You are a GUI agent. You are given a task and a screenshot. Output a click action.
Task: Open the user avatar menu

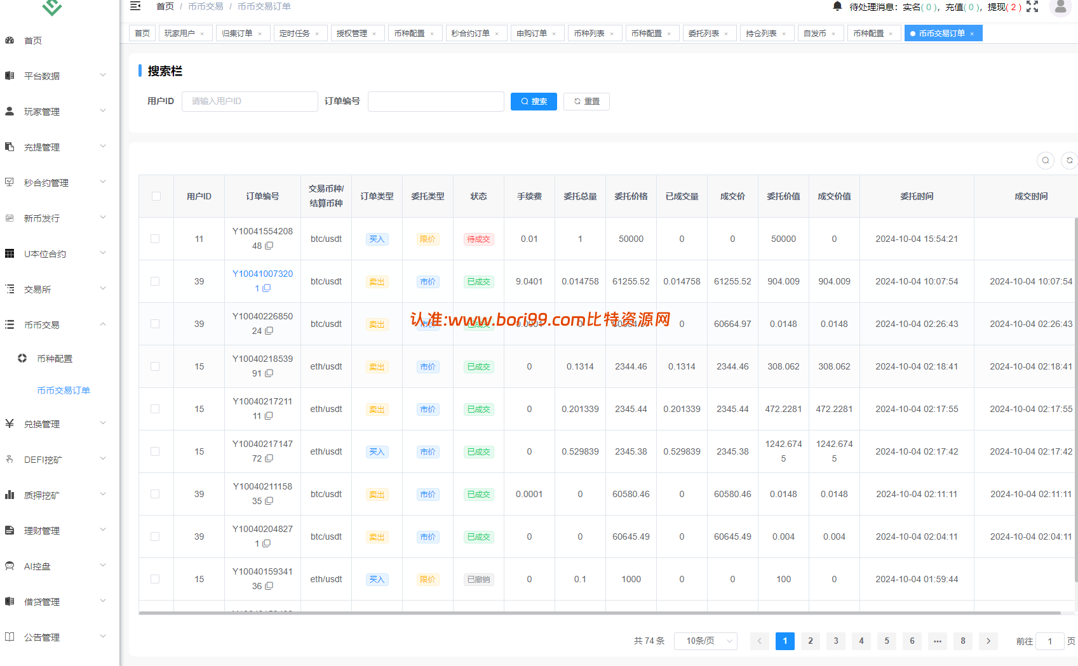pos(1060,6)
